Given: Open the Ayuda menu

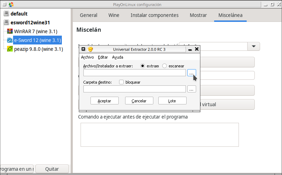Looking at the screenshot, I should point(118,57).
